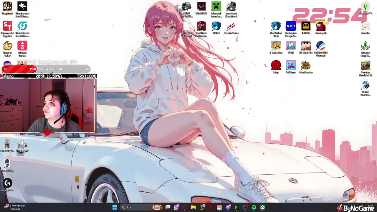Launch the Supermarket Together shortcut
Viewport: 377px width, 212px height.
(7, 29)
